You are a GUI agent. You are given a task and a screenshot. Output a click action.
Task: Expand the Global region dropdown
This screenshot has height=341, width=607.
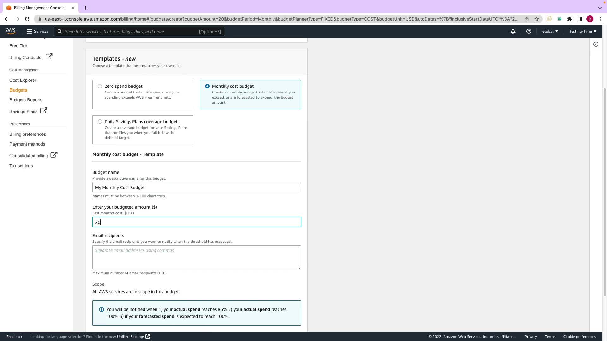(x=550, y=31)
